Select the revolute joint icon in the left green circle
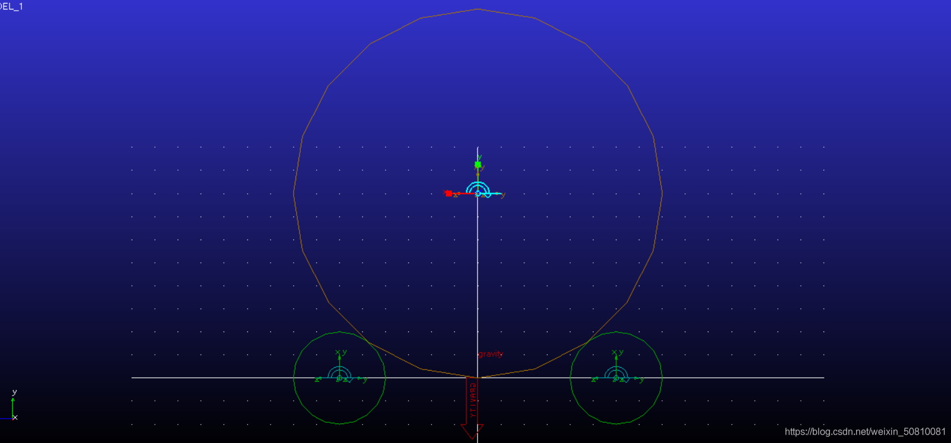The image size is (951, 443). 339,375
